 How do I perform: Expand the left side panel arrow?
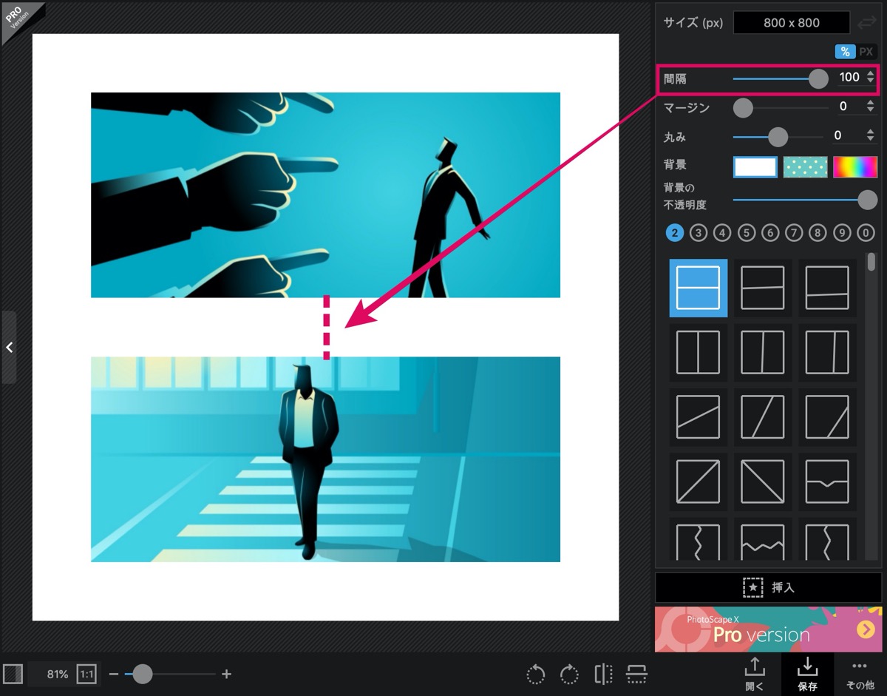pyautogui.click(x=9, y=347)
